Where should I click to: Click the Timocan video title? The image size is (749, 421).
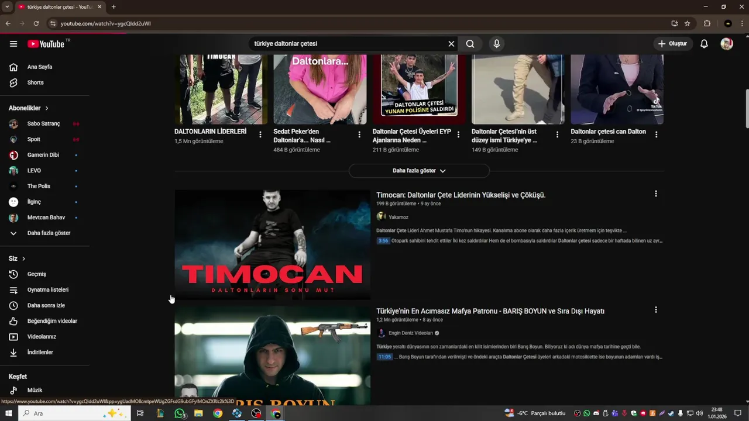pos(461,195)
